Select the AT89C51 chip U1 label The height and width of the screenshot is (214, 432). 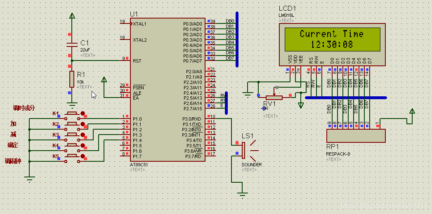click(x=134, y=14)
